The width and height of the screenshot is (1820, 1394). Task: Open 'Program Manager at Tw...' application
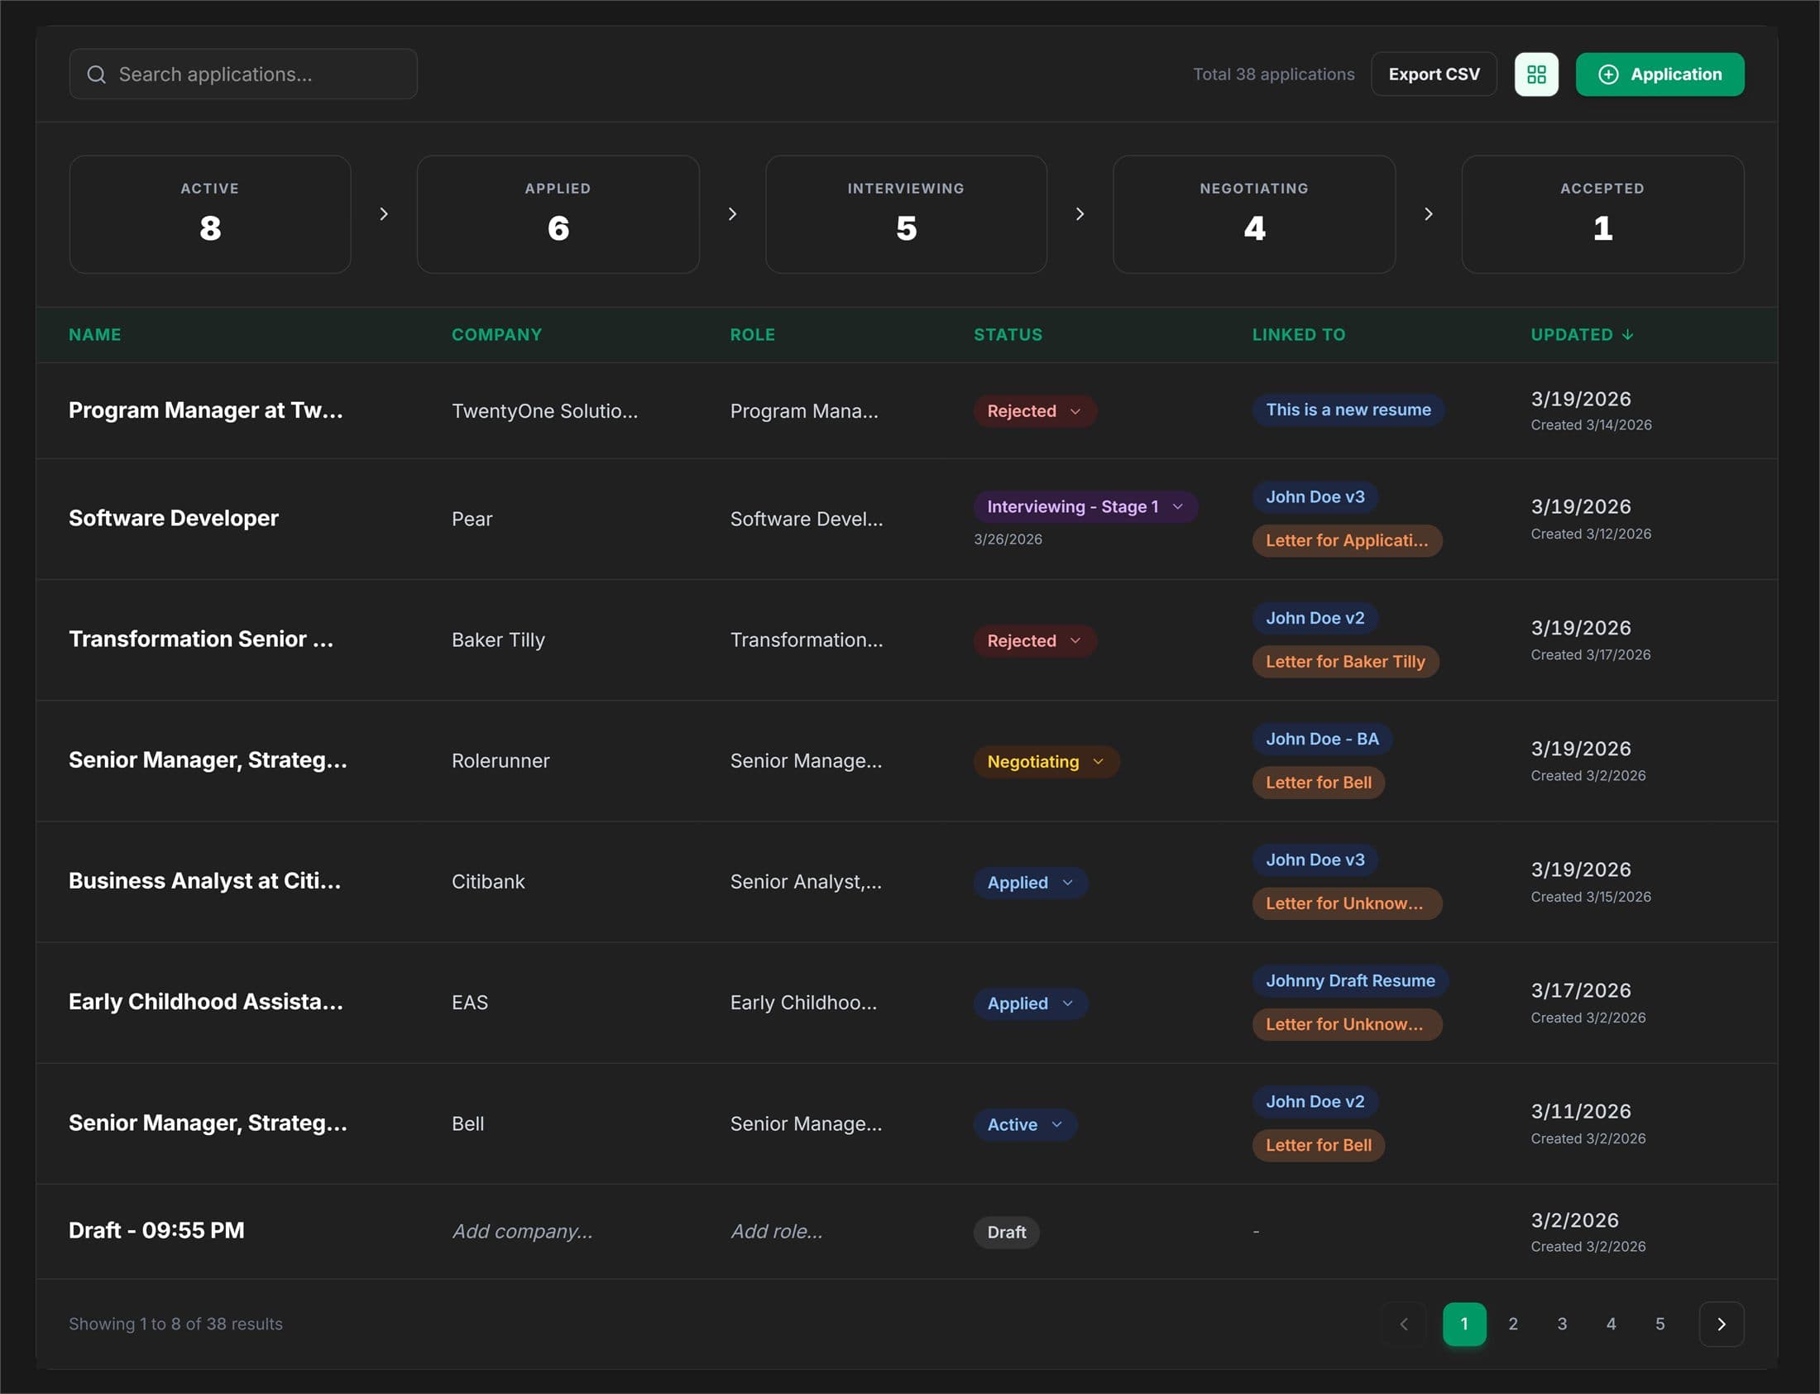click(206, 410)
